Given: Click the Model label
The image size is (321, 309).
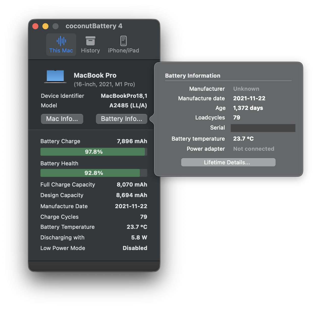Looking at the screenshot, I should pyautogui.click(x=49, y=105).
